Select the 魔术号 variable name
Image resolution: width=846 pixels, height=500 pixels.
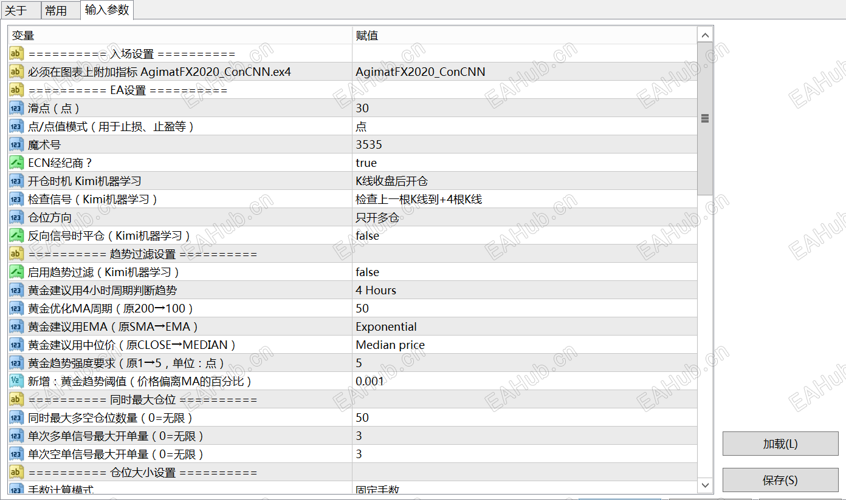pyautogui.click(x=44, y=144)
